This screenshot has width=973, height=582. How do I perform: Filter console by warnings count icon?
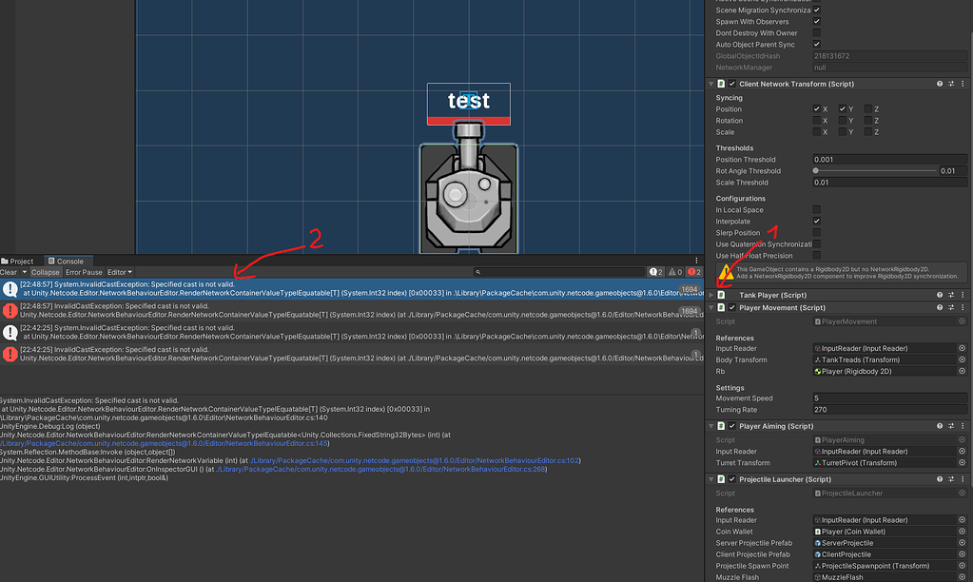[673, 271]
